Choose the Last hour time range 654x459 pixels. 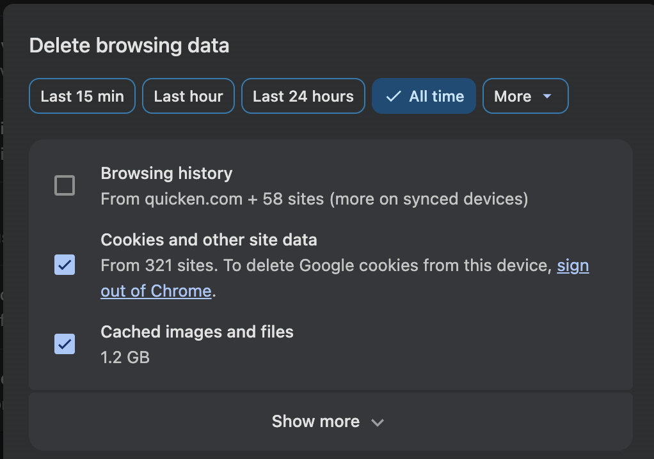point(188,97)
